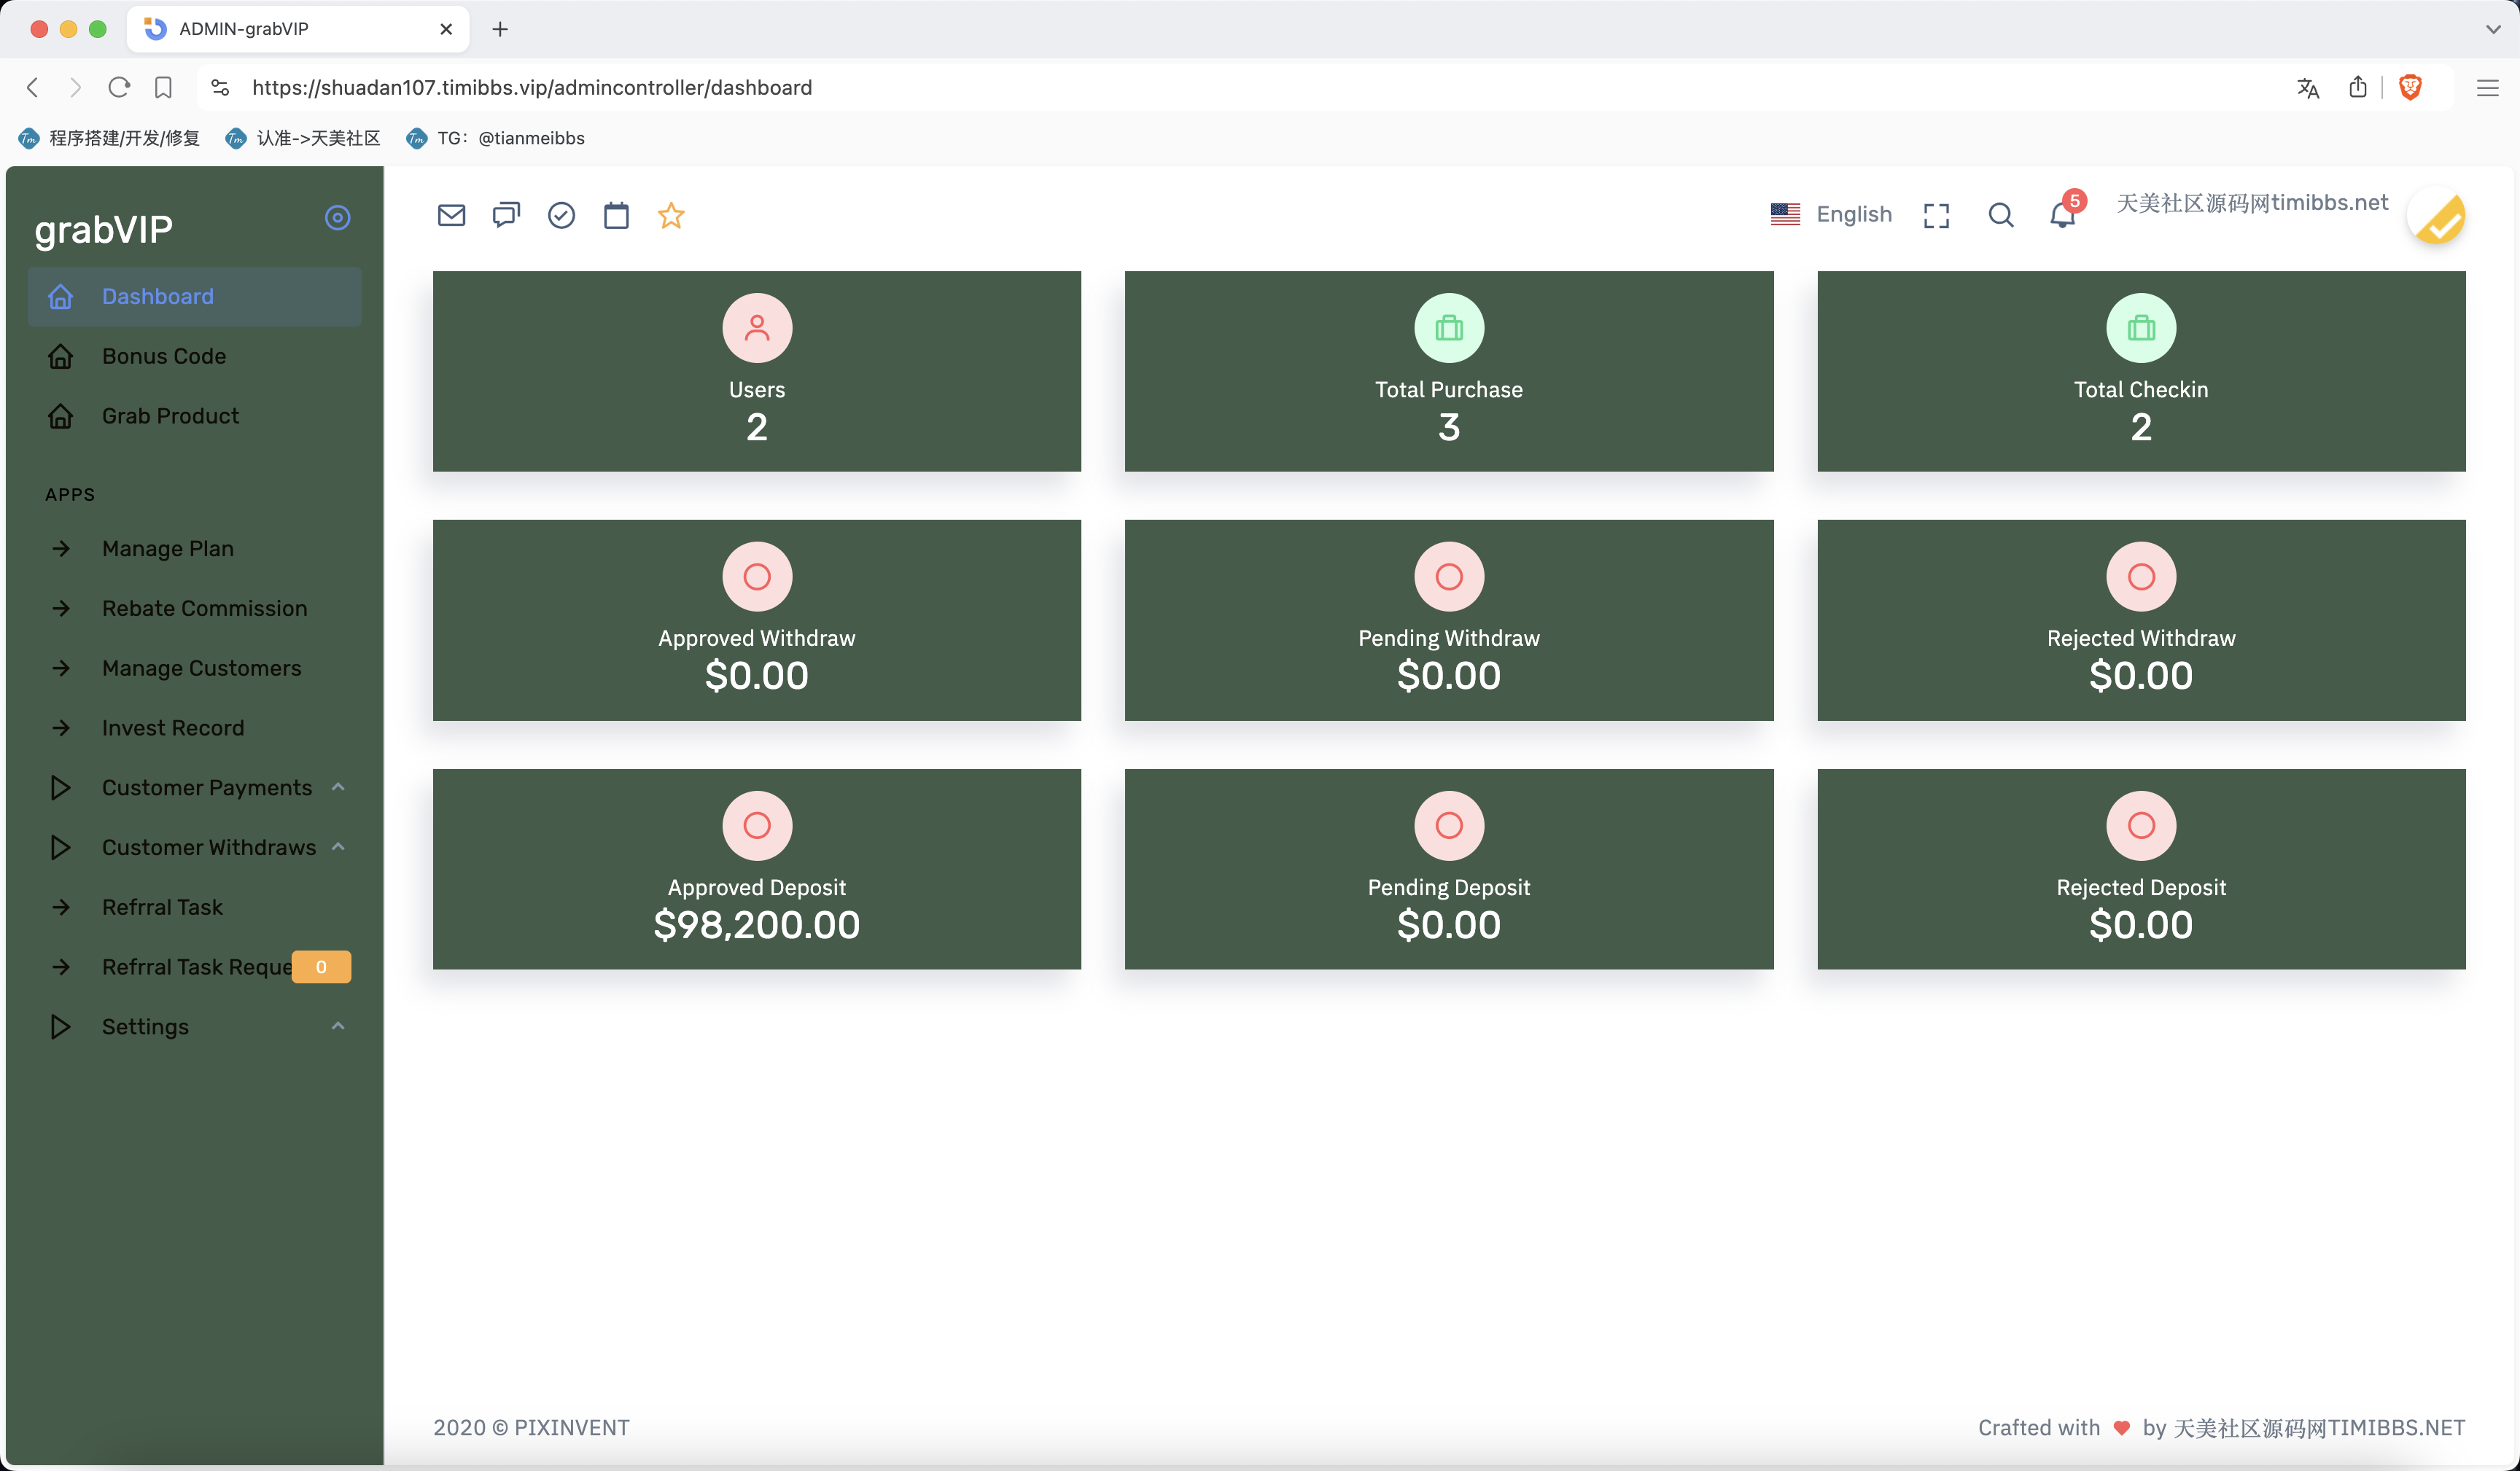Image resolution: width=2520 pixels, height=1471 pixels.
Task: Click the Users card person icon
Action: [x=757, y=328]
